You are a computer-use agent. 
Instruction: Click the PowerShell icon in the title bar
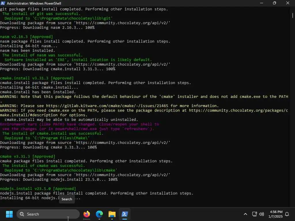coord(3,3)
